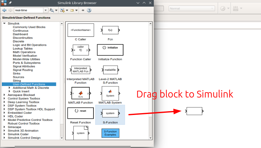Click the new model icon in toolbar
This screenshot has width=261, height=148.
click(x=63, y=10)
